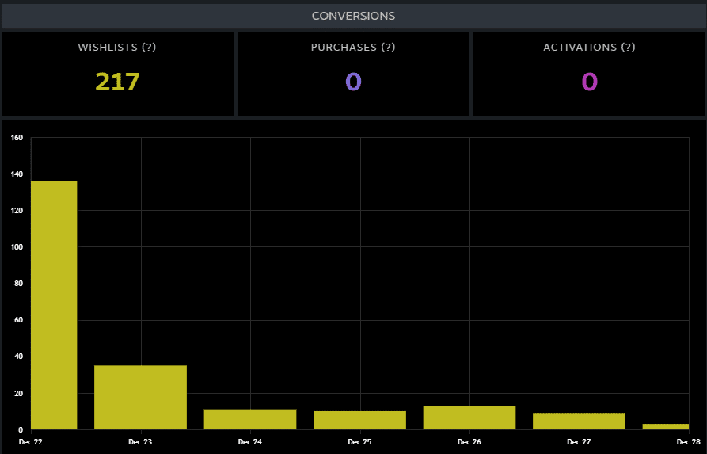
Task: Click the Dec 26 axis label
Action: click(469, 442)
